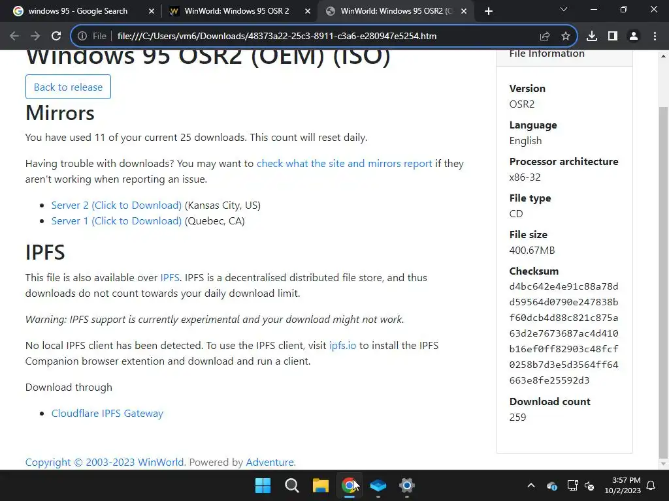Open the Chrome profile menu
This screenshot has height=501, width=669.
click(634, 37)
